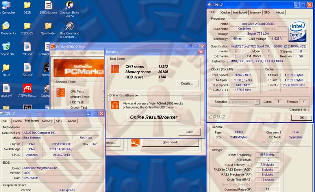
Task: Click the Memory score 50150 value
Action: [163, 72]
